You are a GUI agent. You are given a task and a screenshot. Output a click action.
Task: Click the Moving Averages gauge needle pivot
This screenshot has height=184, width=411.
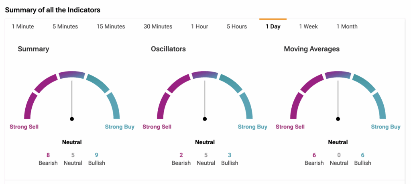(338, 119)
